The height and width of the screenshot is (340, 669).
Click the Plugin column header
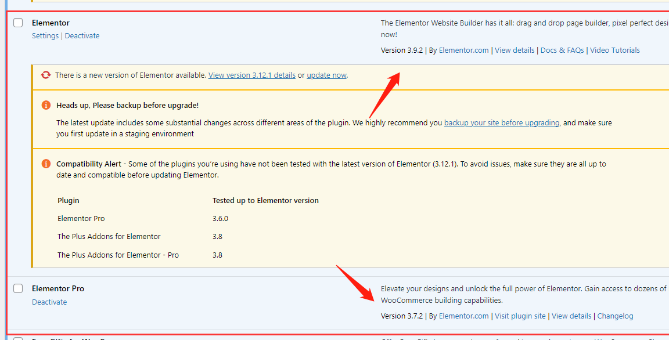(x=69, y=200)
